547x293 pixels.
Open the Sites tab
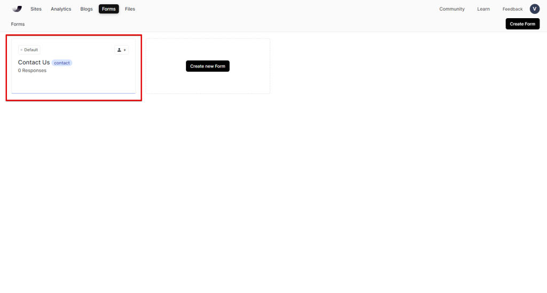36,9
